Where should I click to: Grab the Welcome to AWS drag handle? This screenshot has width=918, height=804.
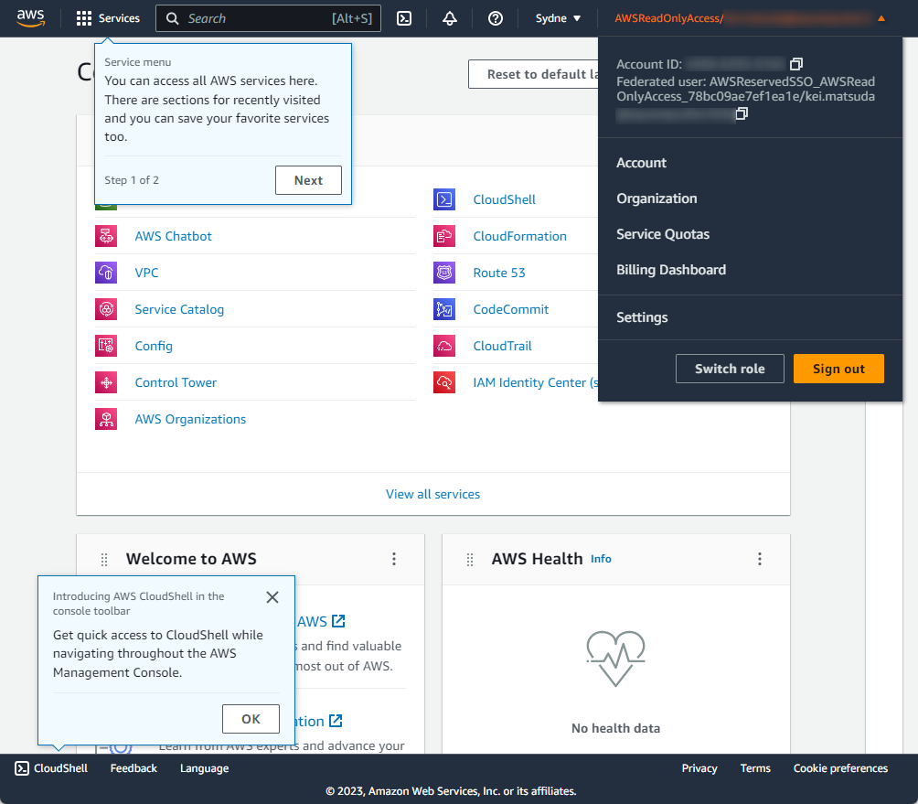coord(104,560)
